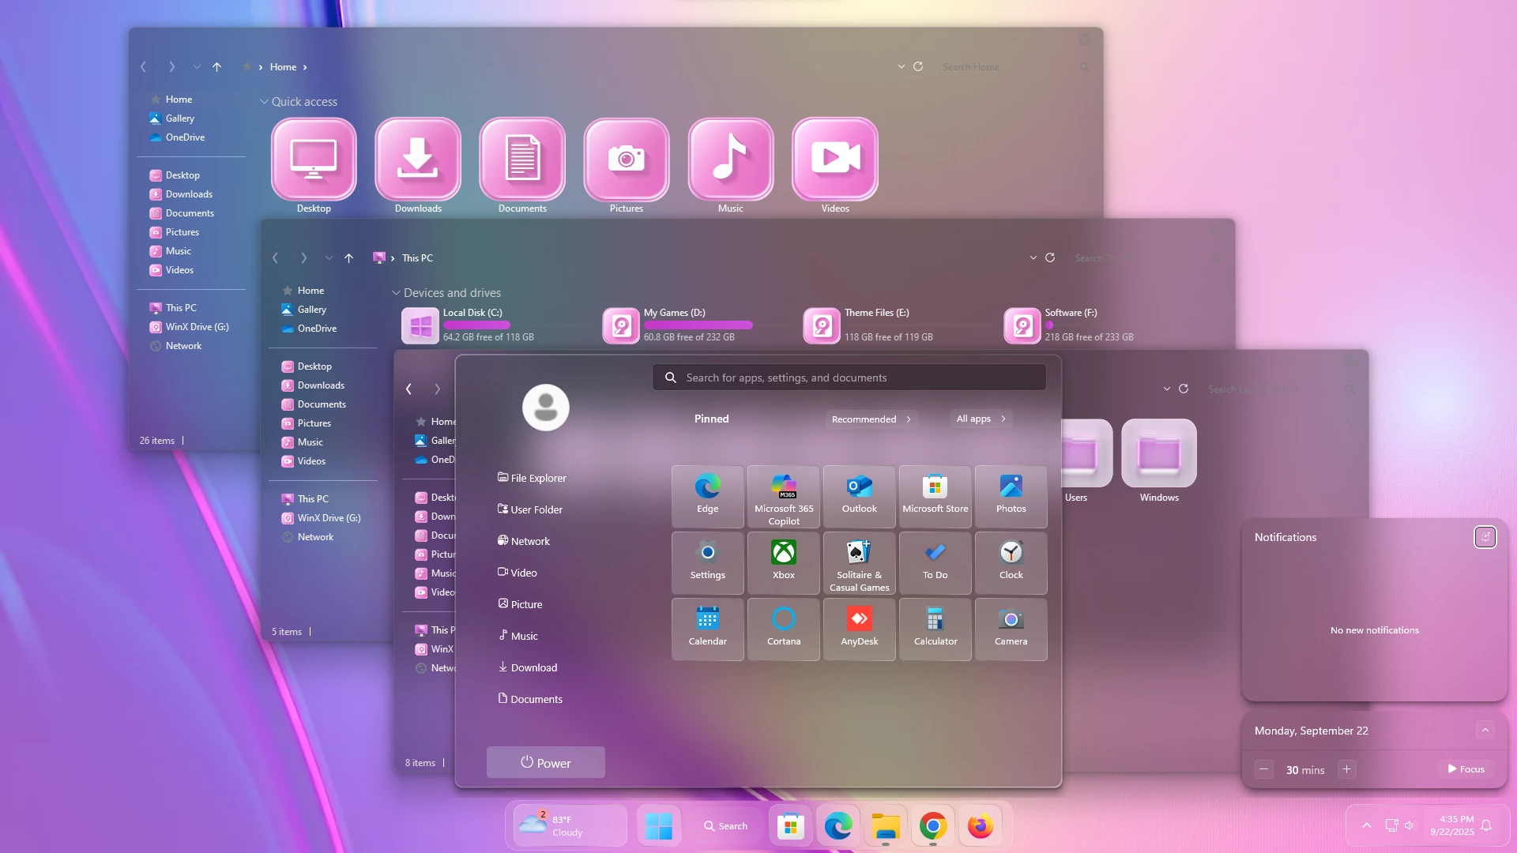Click the user account avatar

point(546,408)
